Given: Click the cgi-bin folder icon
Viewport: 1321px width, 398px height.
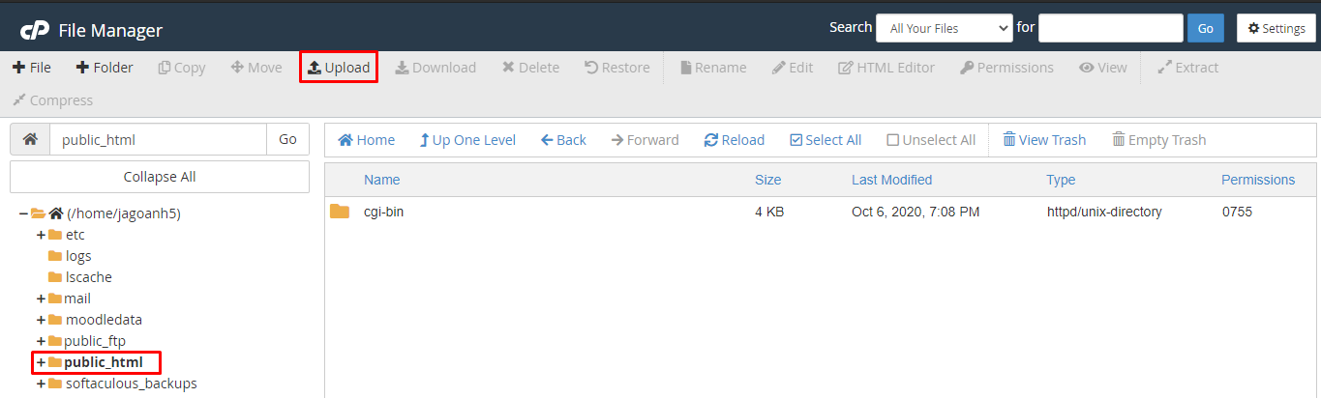Looking at the screenshot, I should pos(340,212).
